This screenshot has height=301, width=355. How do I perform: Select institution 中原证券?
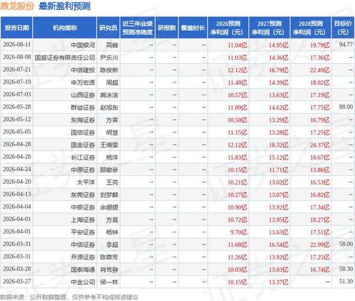click(x=83, y=170)
